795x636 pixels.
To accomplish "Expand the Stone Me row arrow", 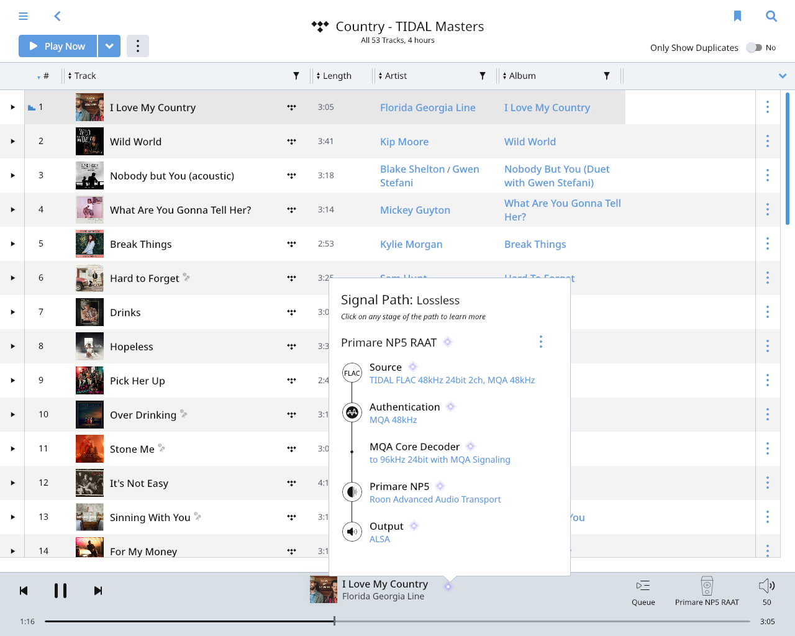I will pos(12,448).
